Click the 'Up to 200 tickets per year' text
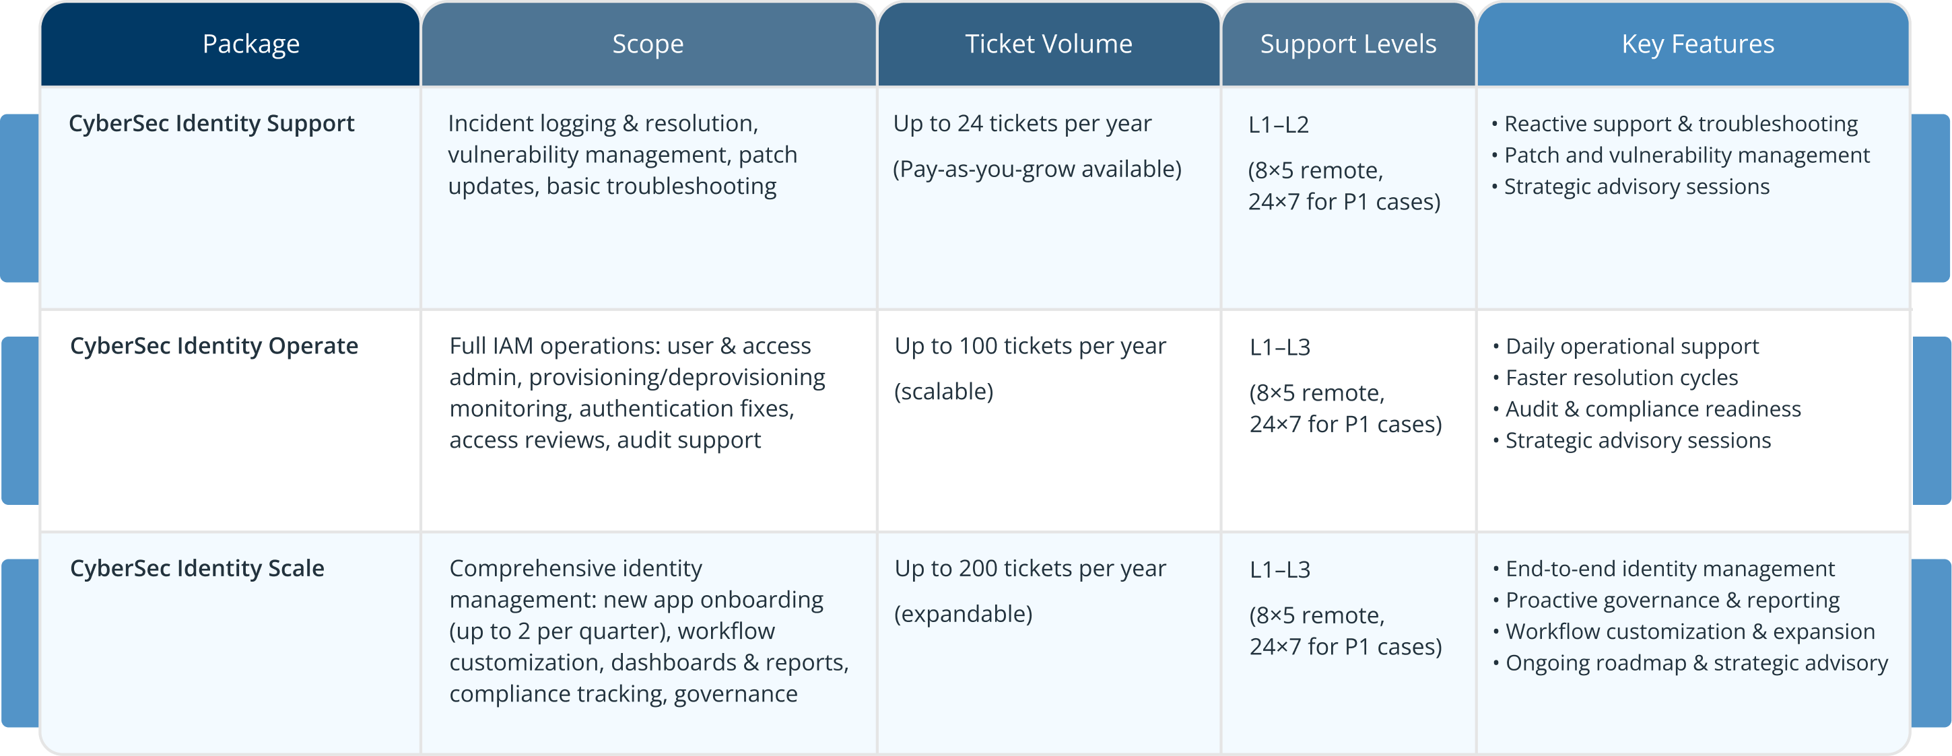Image resolution: width=1952 pixels, height=756 pixels. pyautogui.click(x=1030, y=568)
